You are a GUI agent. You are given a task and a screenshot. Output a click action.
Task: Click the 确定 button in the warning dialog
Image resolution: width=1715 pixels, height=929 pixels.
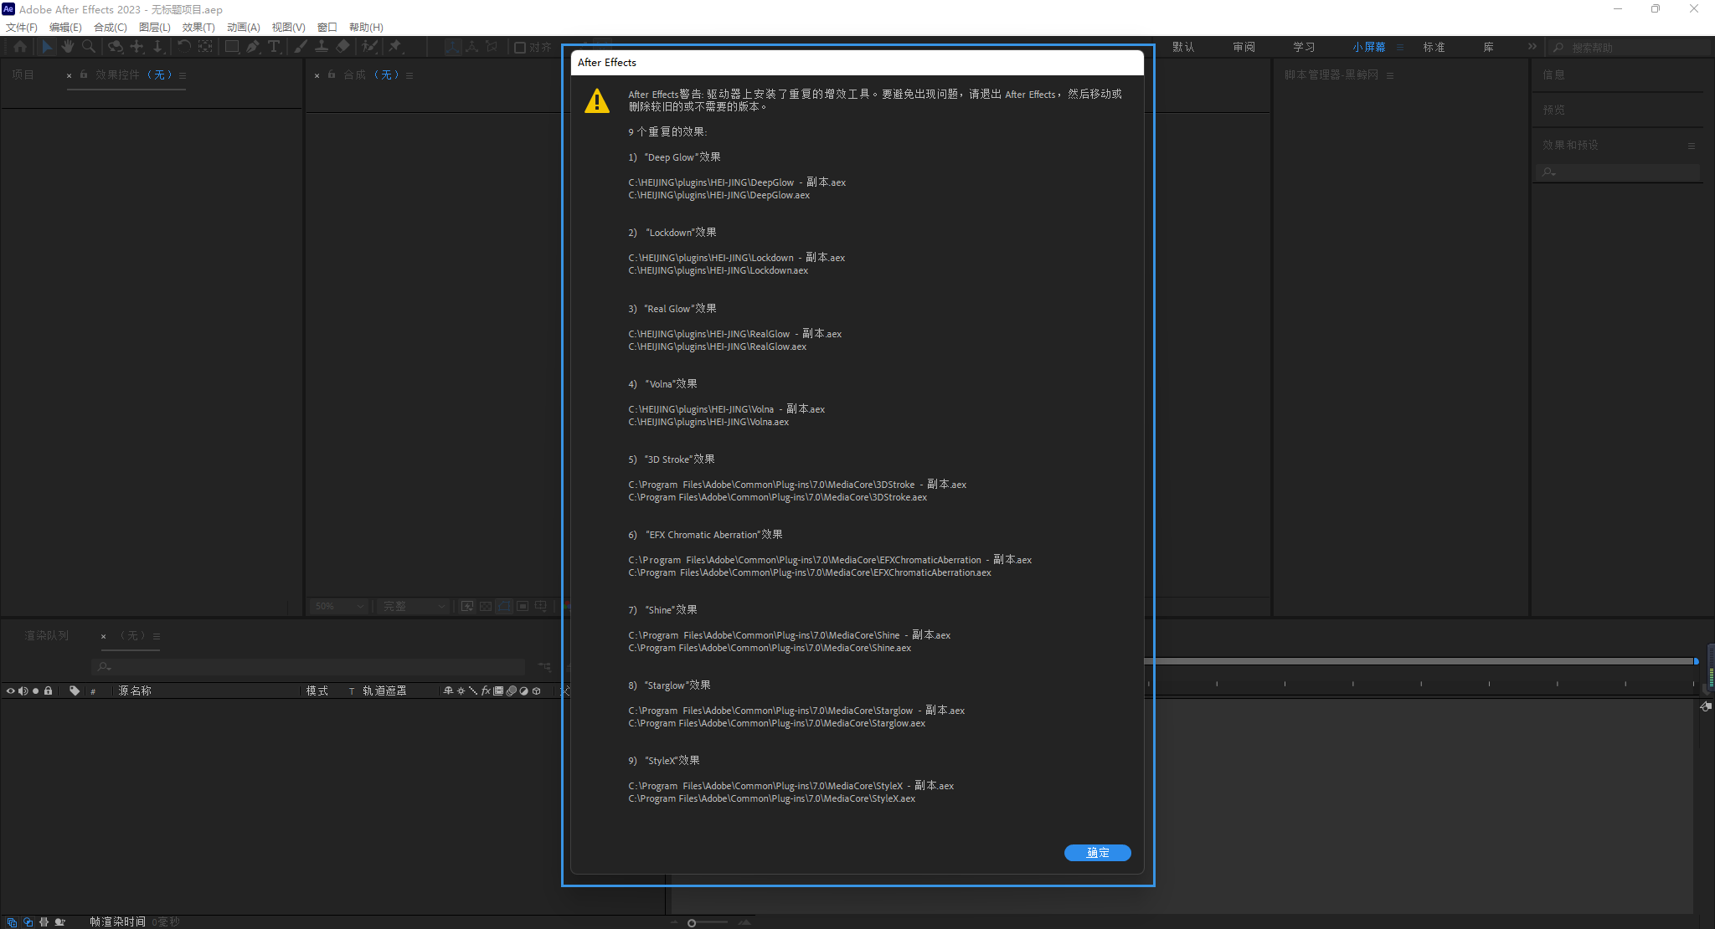coord(1097,853)
